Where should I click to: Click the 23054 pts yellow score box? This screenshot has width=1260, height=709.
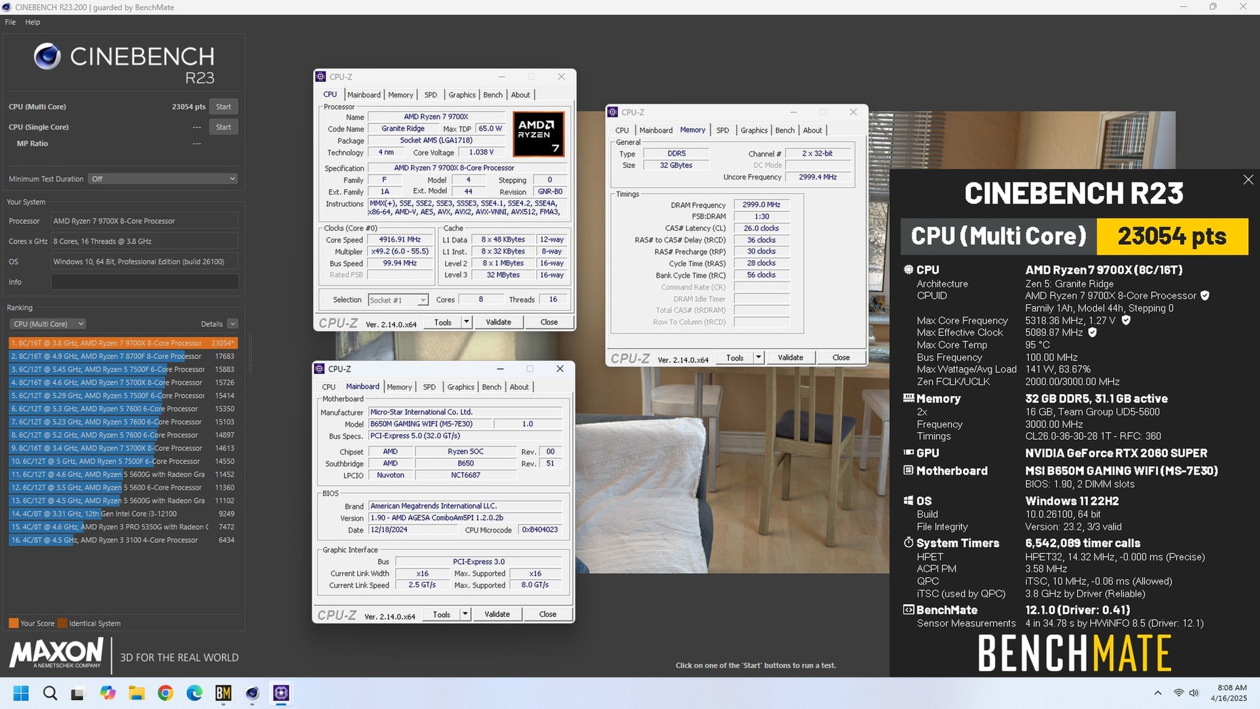pyautogui.click(x=1172, y=236)
